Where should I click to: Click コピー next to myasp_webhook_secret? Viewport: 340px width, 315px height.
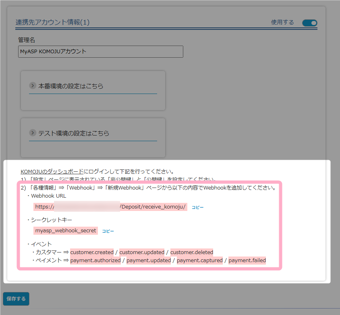pos(108,231)
